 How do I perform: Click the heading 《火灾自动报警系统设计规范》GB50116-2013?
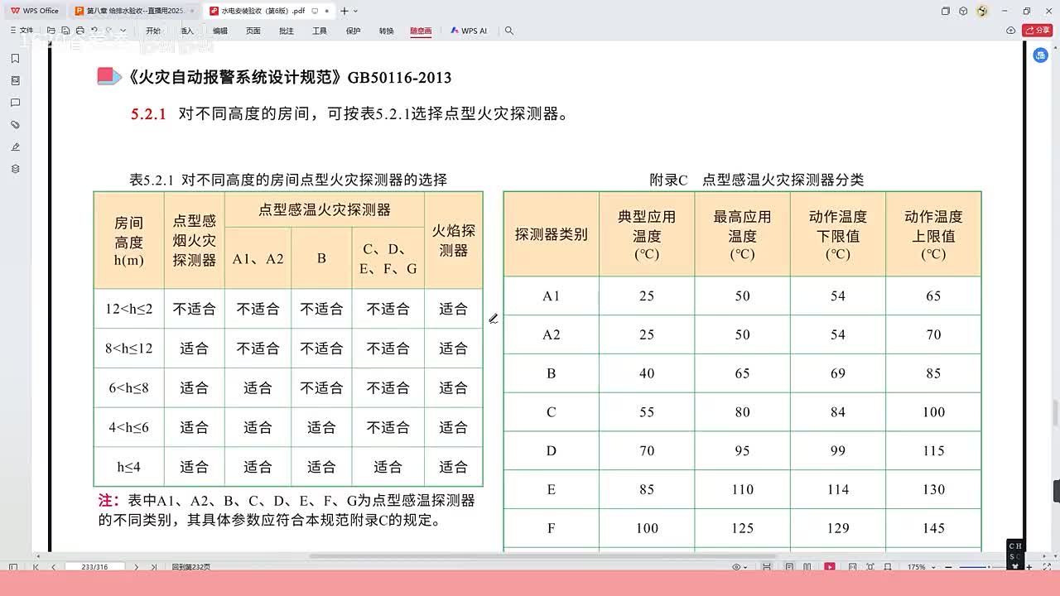290,77
